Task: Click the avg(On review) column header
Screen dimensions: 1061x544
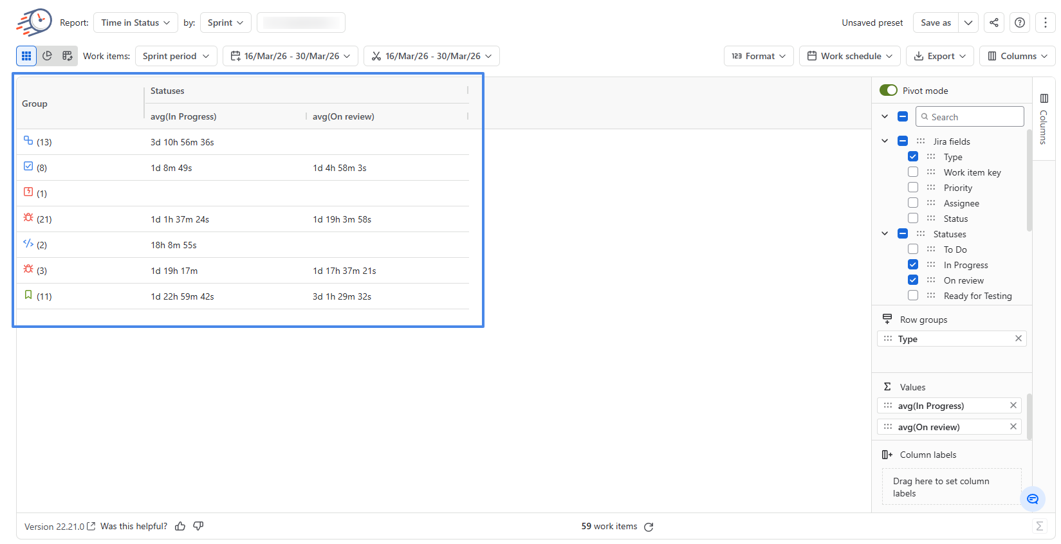Action: click(x=344, y=116)
